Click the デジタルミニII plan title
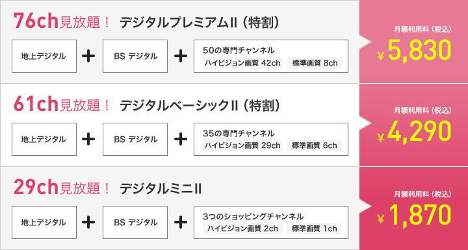The width and height of the screenshot is (468, 250). 161,188
